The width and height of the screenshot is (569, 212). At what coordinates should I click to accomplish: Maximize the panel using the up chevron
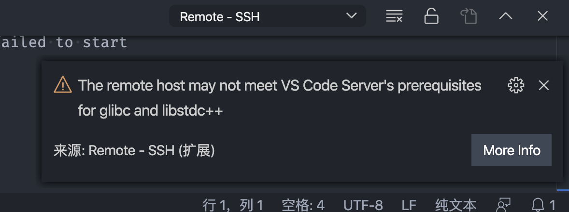[x=506, y=16]
